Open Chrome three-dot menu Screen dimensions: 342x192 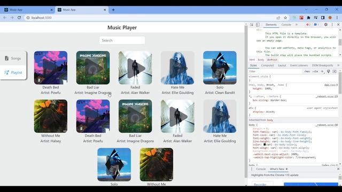(337, 18)
